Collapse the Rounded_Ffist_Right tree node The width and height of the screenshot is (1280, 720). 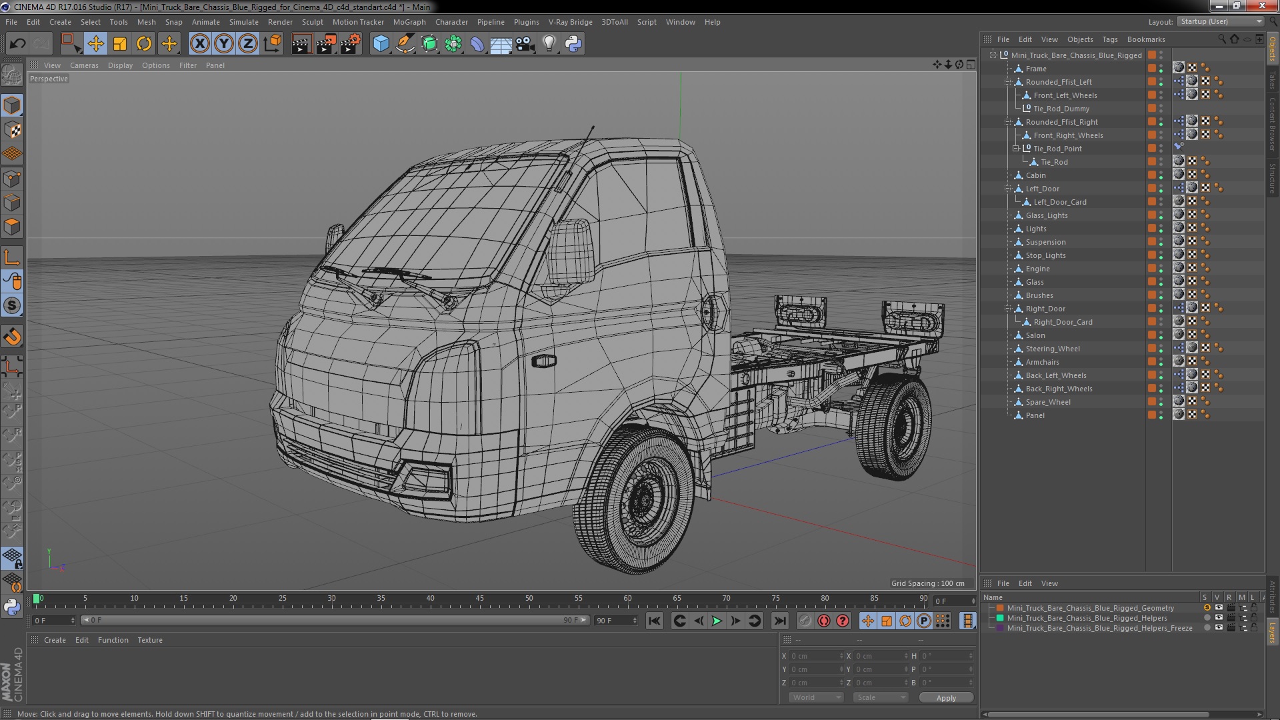(x=1008, y=122)
